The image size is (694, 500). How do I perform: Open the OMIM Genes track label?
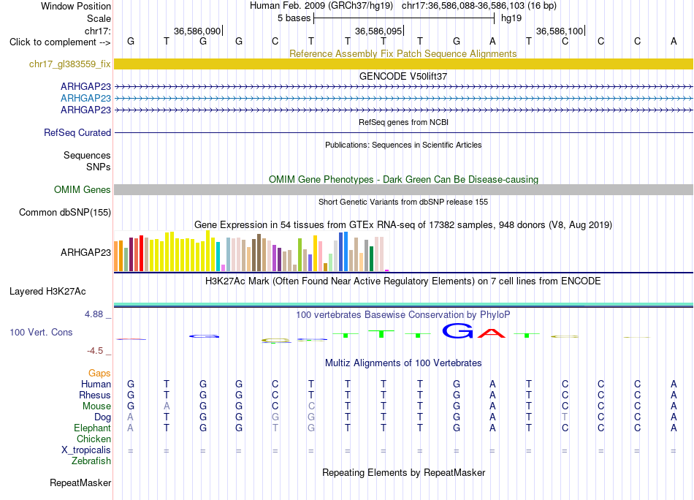(x=82, y=189)
